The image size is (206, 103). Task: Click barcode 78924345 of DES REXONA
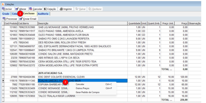click(x=24, y=43)
